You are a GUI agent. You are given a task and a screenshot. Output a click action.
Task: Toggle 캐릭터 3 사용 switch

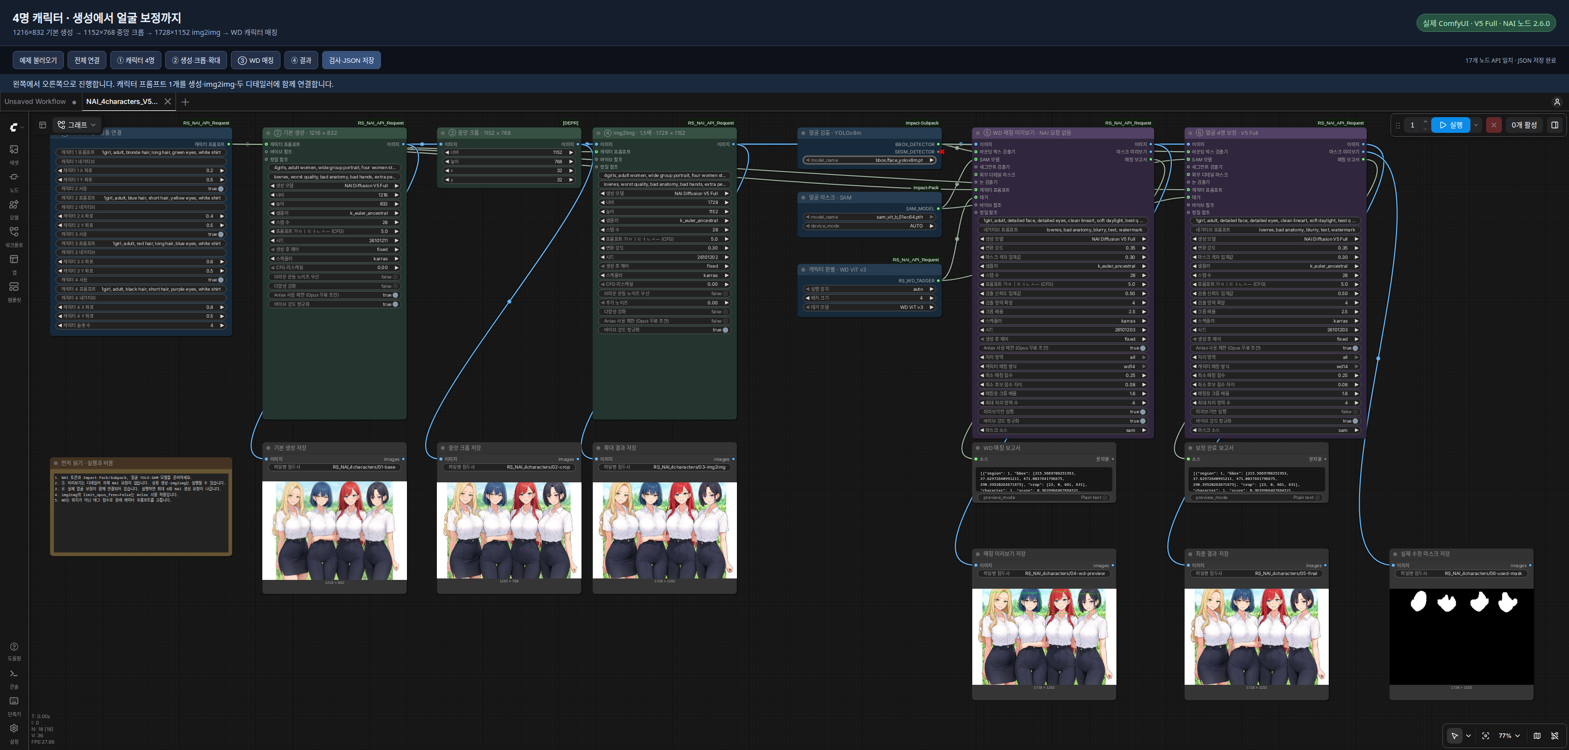click(x=221, y=234)
